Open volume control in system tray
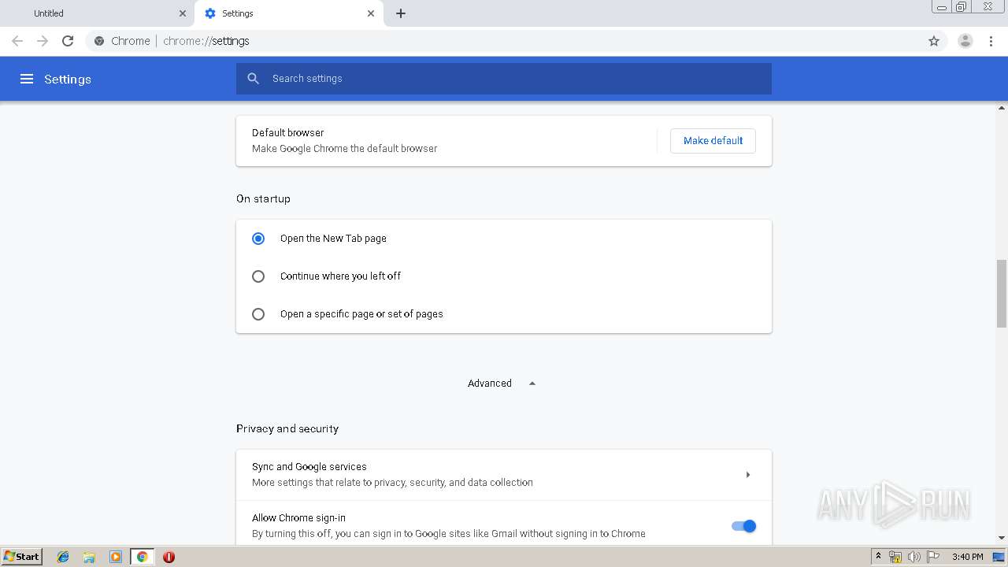 (x=913, y=557)
